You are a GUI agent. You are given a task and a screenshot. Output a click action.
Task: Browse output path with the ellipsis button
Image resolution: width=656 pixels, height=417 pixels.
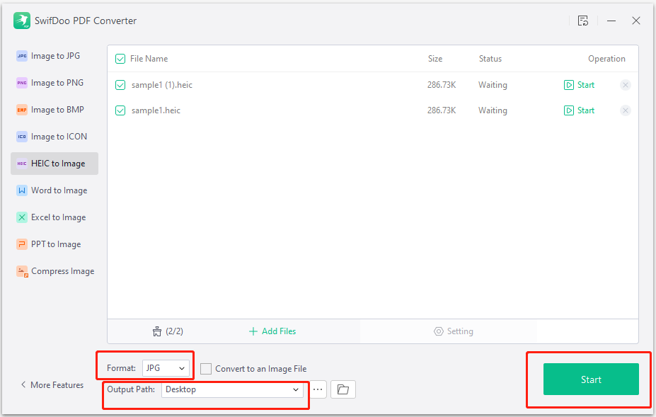[318, 389]
